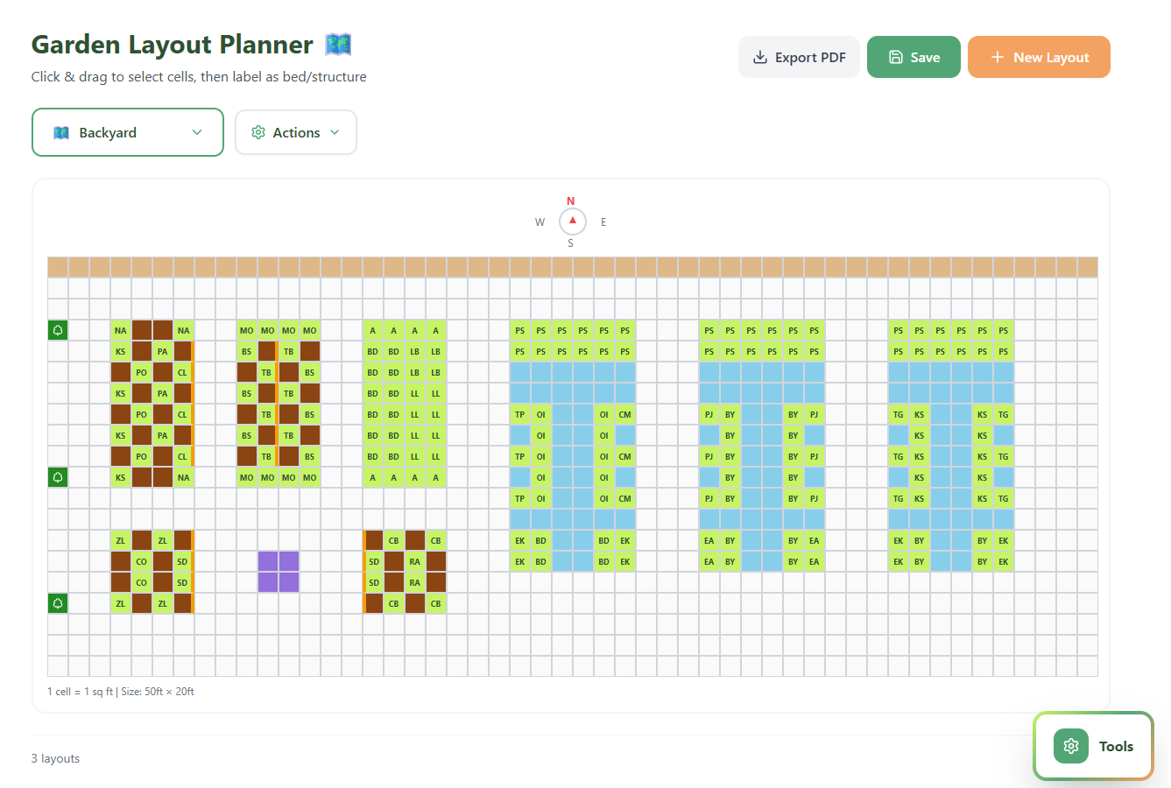Click the top-left tan border cell
The height and width of the screenshot is (788, 1171).
58,267
